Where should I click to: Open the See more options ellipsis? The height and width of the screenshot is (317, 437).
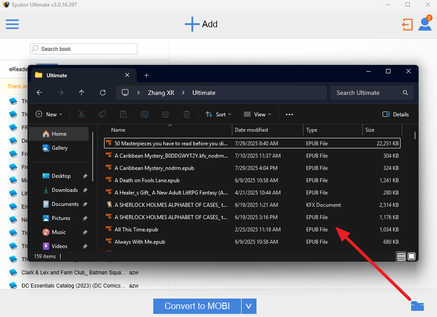point(289,115)
